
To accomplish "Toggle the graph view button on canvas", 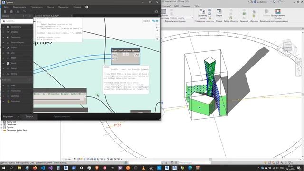I will tap(155, 21).
